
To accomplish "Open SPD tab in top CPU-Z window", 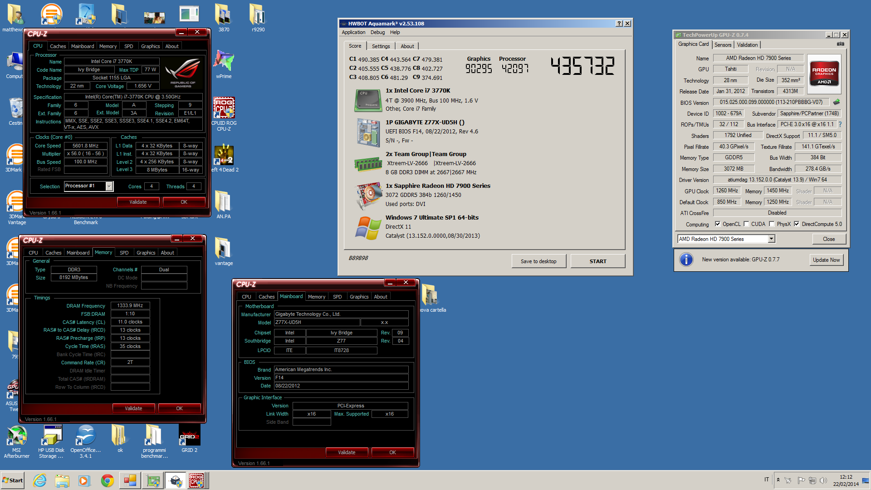I will click(x=129, y=46).
